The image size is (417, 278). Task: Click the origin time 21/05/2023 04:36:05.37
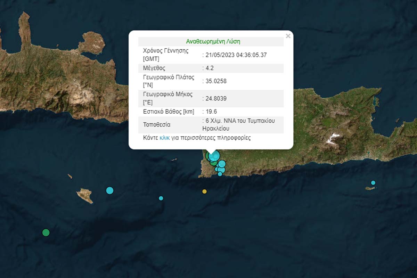[x=235, y=55]
